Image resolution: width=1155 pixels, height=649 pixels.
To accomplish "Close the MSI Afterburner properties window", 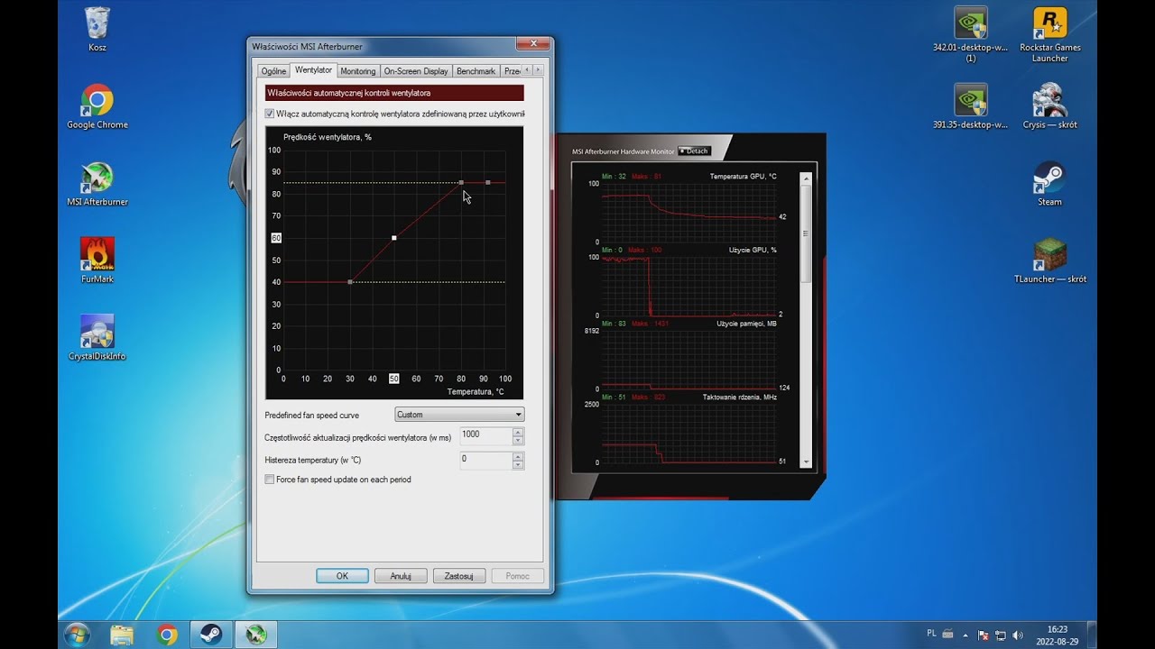I will click(x=532, y=43).
